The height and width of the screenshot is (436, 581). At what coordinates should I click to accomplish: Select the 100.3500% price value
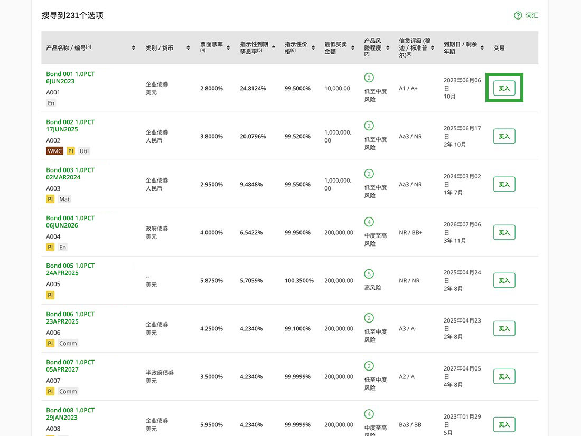click(x=299, y=281)
